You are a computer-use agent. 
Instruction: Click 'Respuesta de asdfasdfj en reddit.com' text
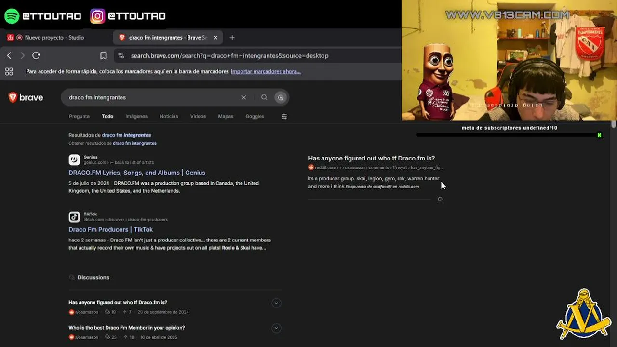[382, 187]
